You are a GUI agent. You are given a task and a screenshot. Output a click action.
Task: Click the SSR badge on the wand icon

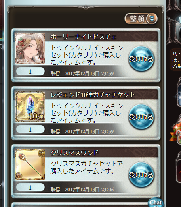(42, 153)
